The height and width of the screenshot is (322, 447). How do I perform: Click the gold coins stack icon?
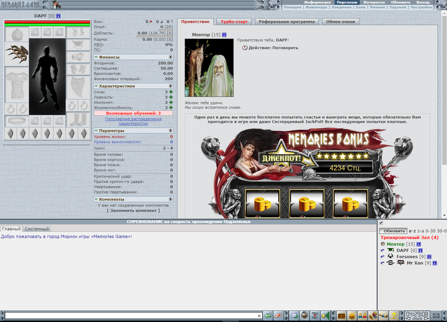click(352, 316)
